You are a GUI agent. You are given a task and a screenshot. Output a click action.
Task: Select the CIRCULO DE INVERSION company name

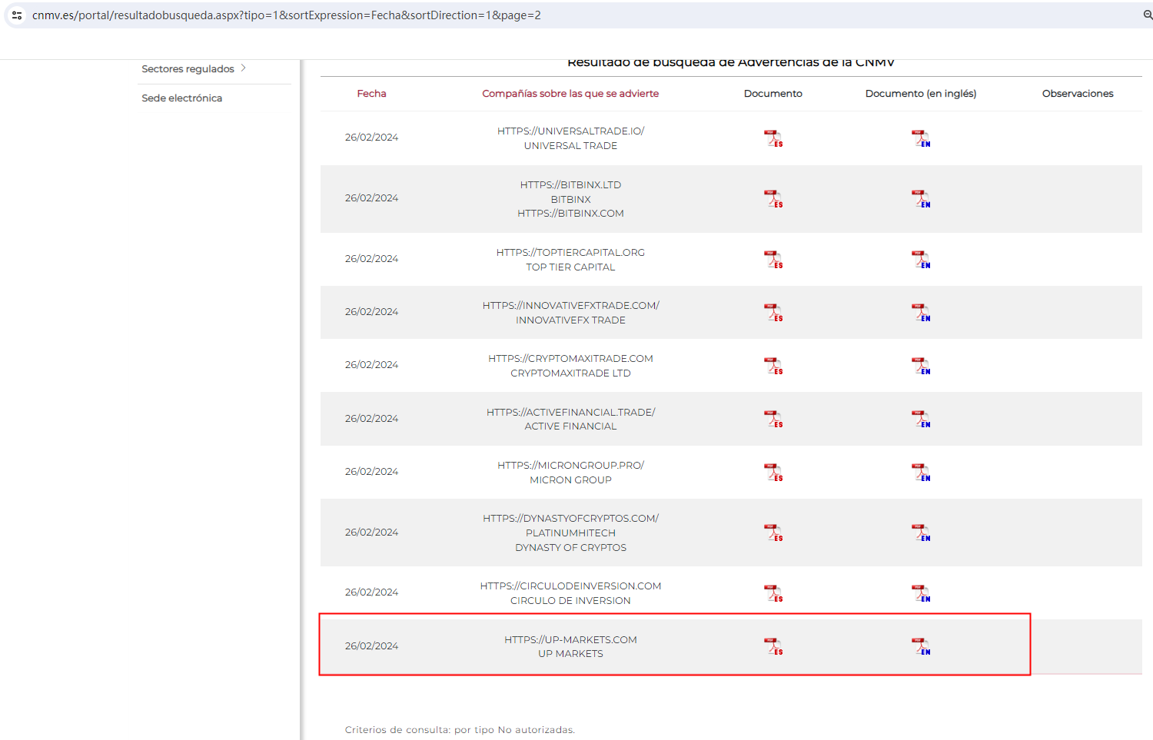point(570,601)
